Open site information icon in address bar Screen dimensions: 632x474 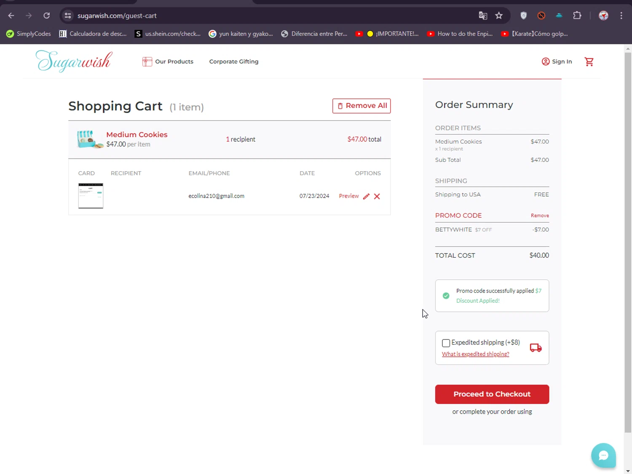pos(68,16)
